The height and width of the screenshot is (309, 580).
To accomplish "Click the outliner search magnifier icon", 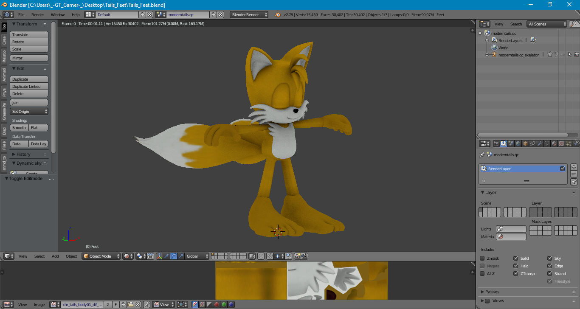I will click(x=573, y=24).
